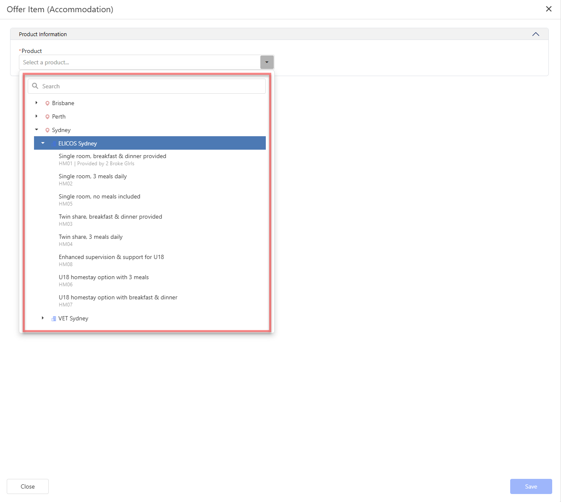Expand the Perth tree node
561x502 pixels.
(x=37, y=116)
